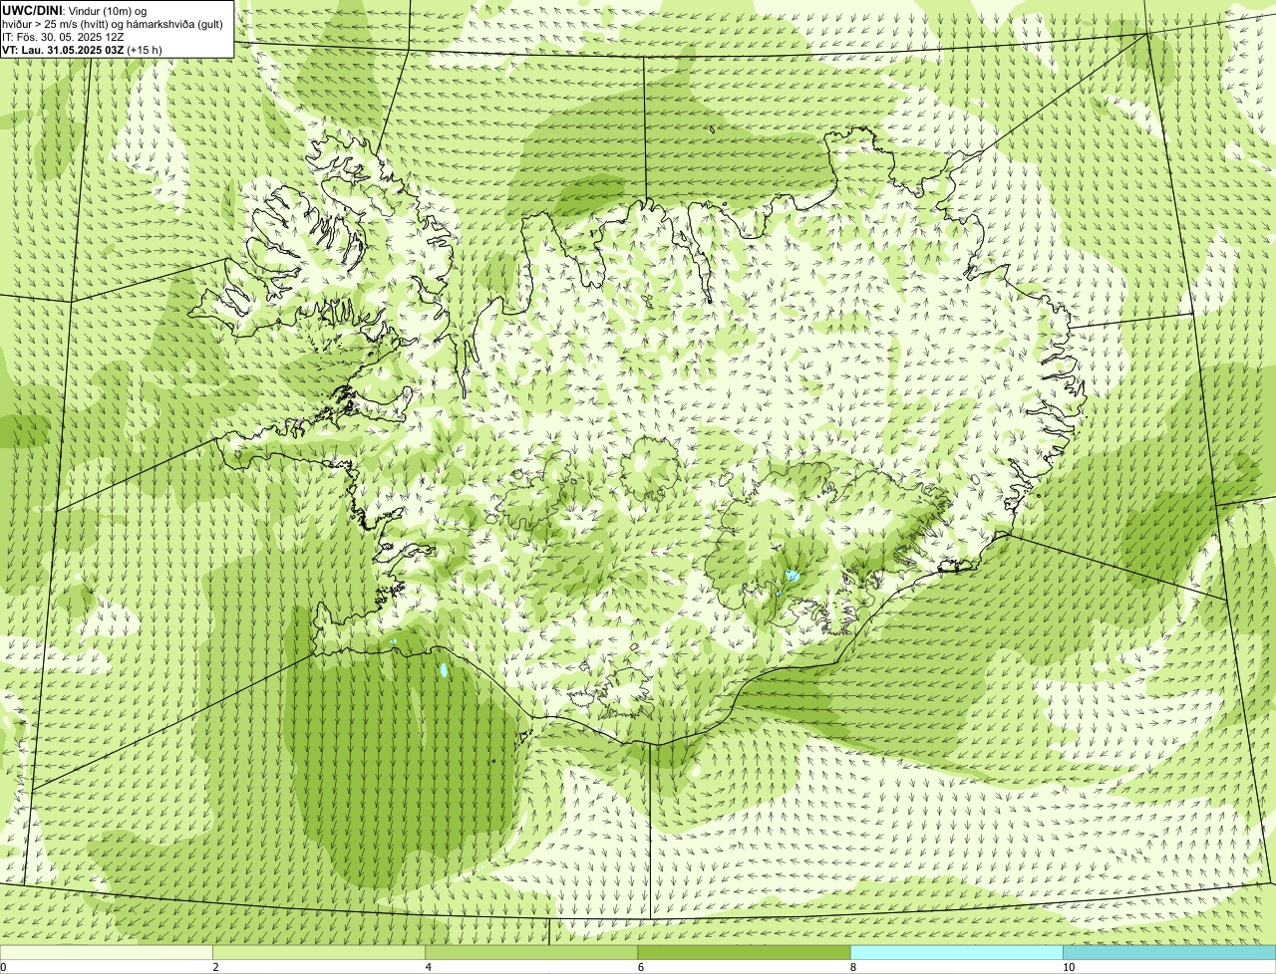Pick the medium green 4–6 m/s color bar segment
Image resolution: width=1276 pixels, height=974 pixels.
(531, 953)
